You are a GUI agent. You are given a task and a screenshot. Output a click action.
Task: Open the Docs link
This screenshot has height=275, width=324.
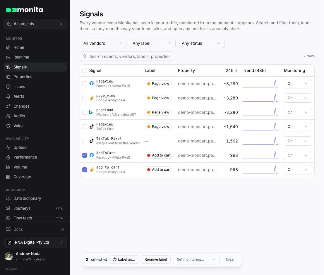pyautogui.click(x=35, y=229)
